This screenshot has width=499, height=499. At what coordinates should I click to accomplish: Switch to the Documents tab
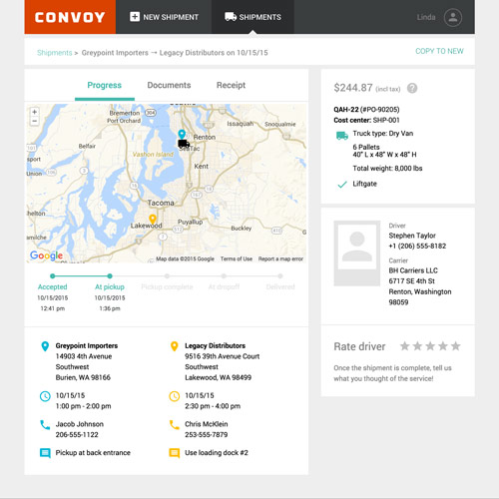[x=169, y=85]
